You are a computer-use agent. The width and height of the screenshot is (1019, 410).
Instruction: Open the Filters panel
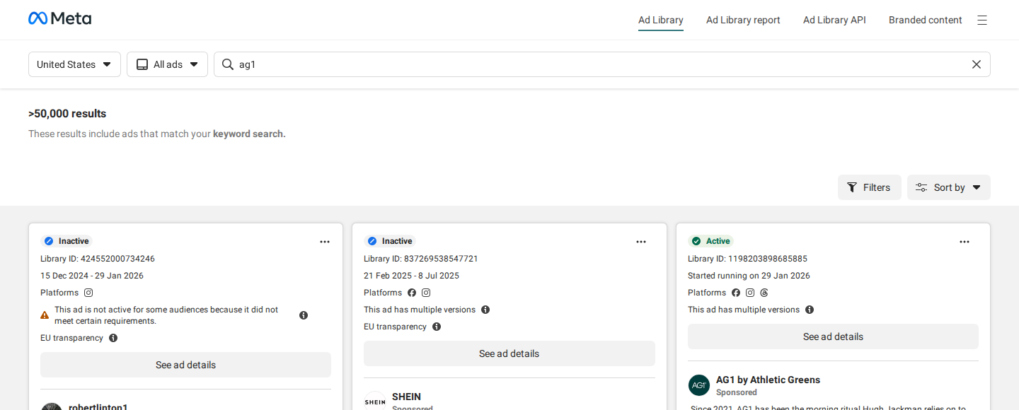870,187
